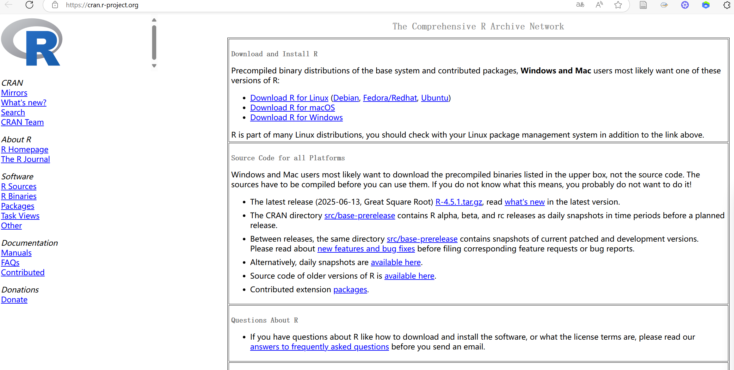Open the Ubuntu link
734x370 pixels.
pyautogui.click(x=435, y=98)
